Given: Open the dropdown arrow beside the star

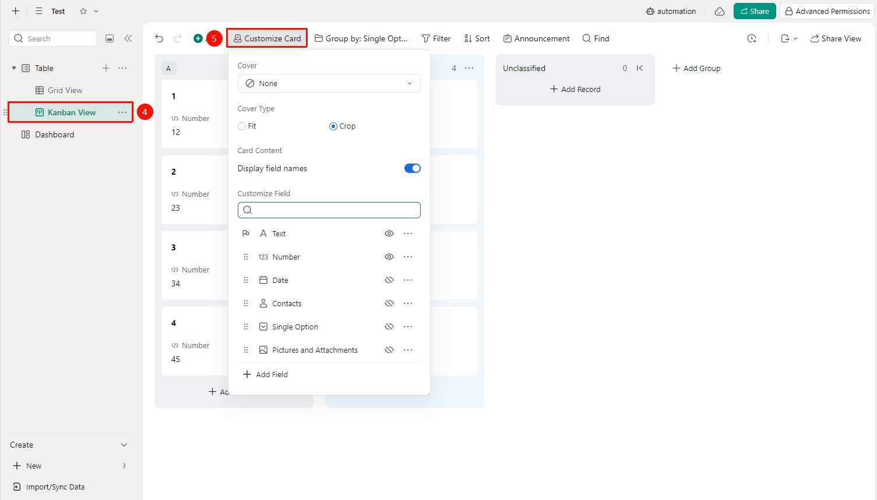Looking at the screenshot, I should [96, 11].
